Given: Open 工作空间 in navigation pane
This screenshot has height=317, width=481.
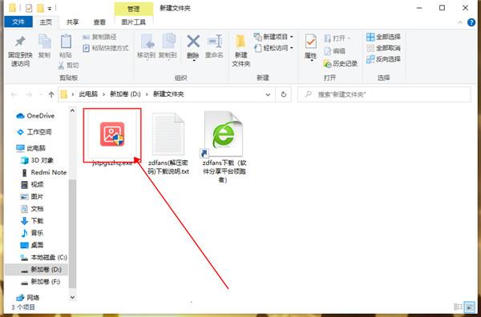Looking at the screenshot, I should click(x=34, y=132).
